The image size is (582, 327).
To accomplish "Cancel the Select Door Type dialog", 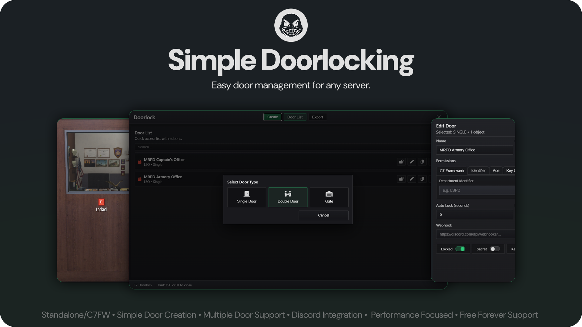I will point(323,215).
